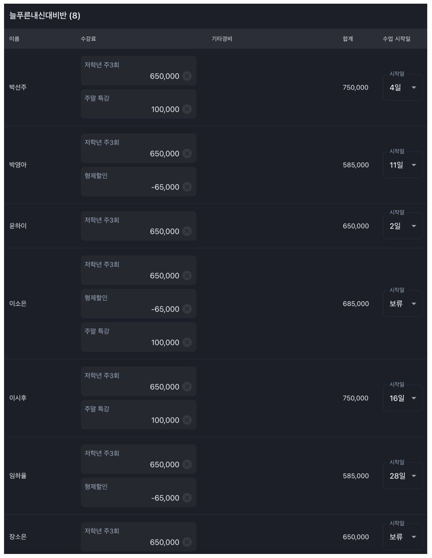
Task: Select student name 이시후
Action: tap(18, 398)
